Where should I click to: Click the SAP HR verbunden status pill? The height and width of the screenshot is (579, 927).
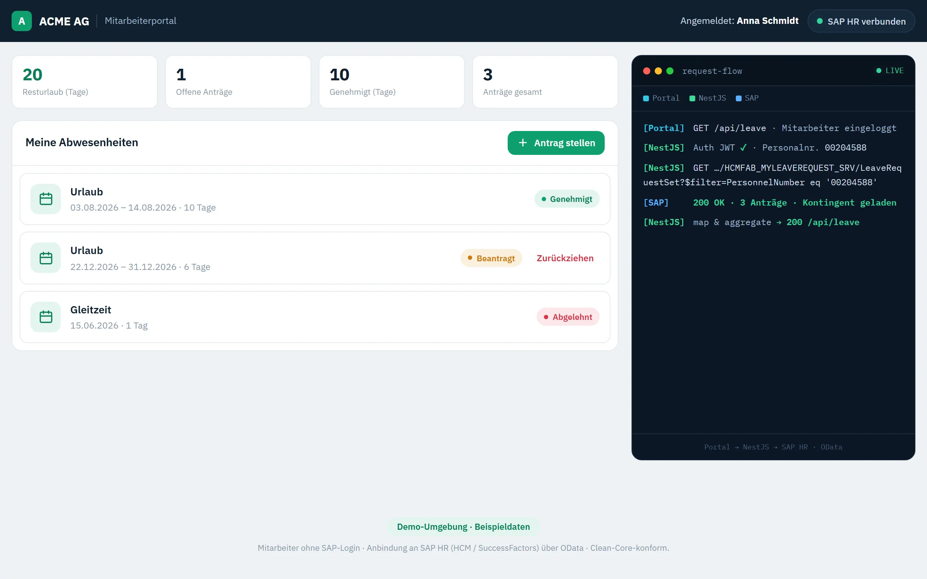[x=861, y=21]
